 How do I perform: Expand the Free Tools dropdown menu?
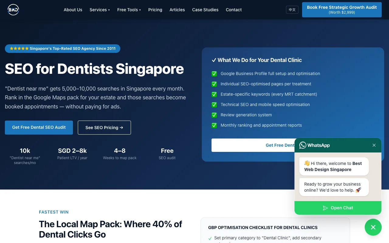(129, 10)
